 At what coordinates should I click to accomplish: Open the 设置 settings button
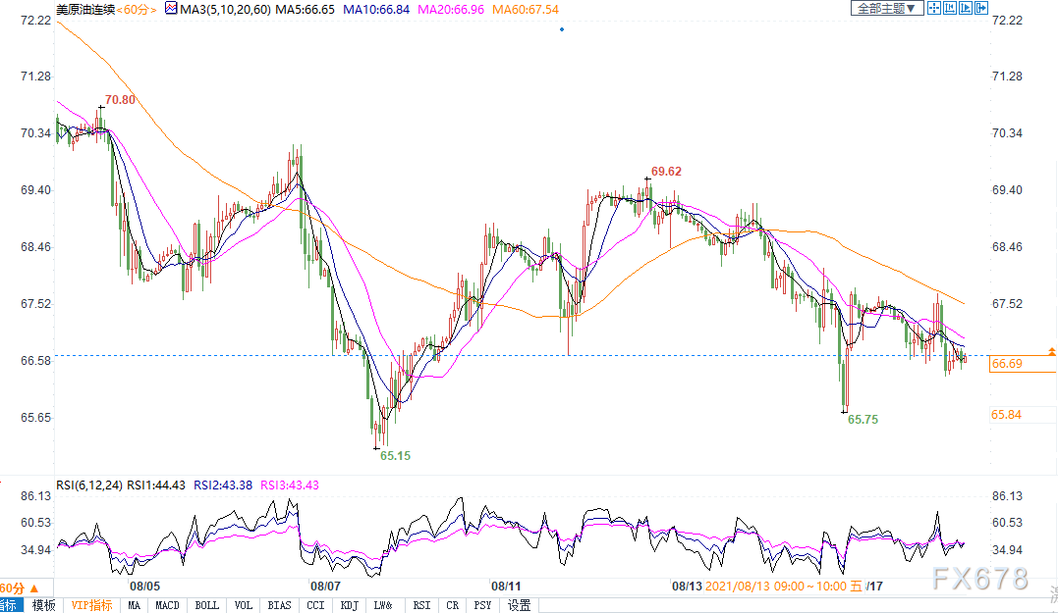pos(519,605)
